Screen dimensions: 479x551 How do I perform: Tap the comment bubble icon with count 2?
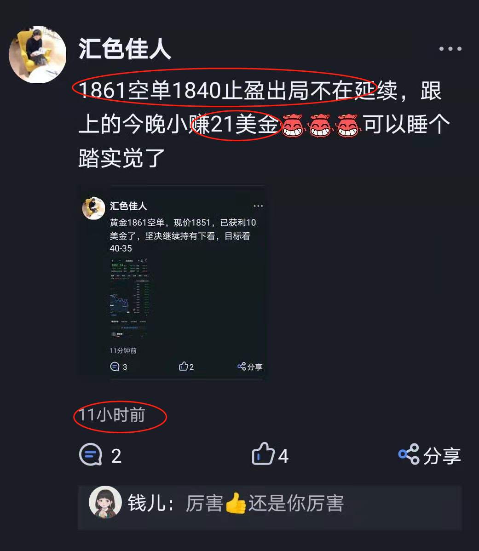click(x=91, y=454)
